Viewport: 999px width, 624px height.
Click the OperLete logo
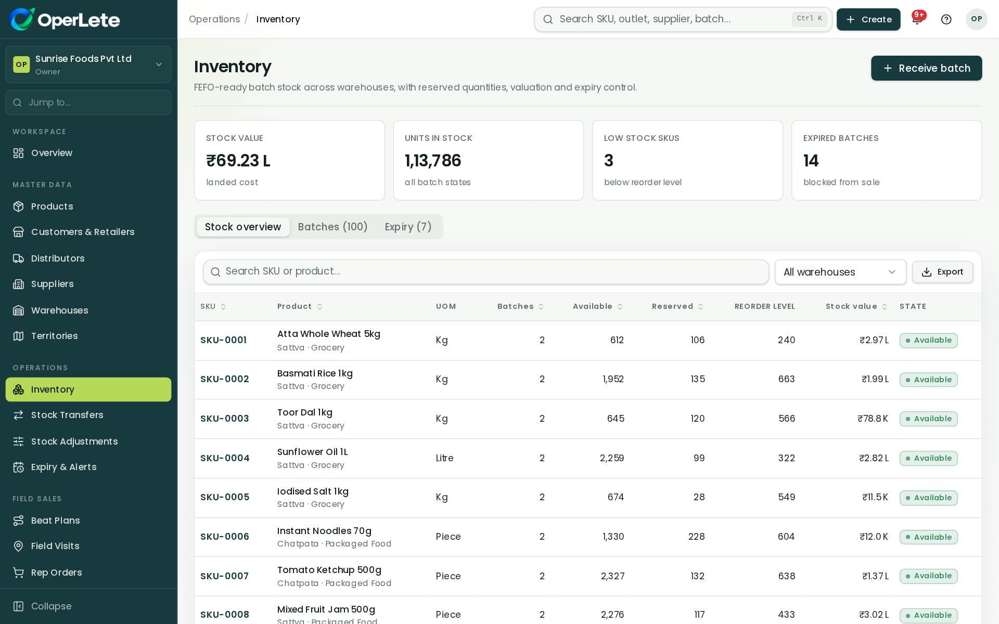click(65, 19)
